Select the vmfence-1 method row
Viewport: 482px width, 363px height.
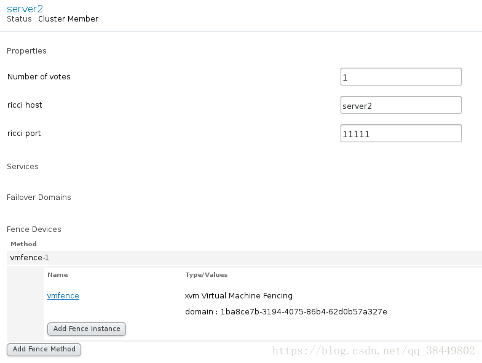click(x=245, y=257)
